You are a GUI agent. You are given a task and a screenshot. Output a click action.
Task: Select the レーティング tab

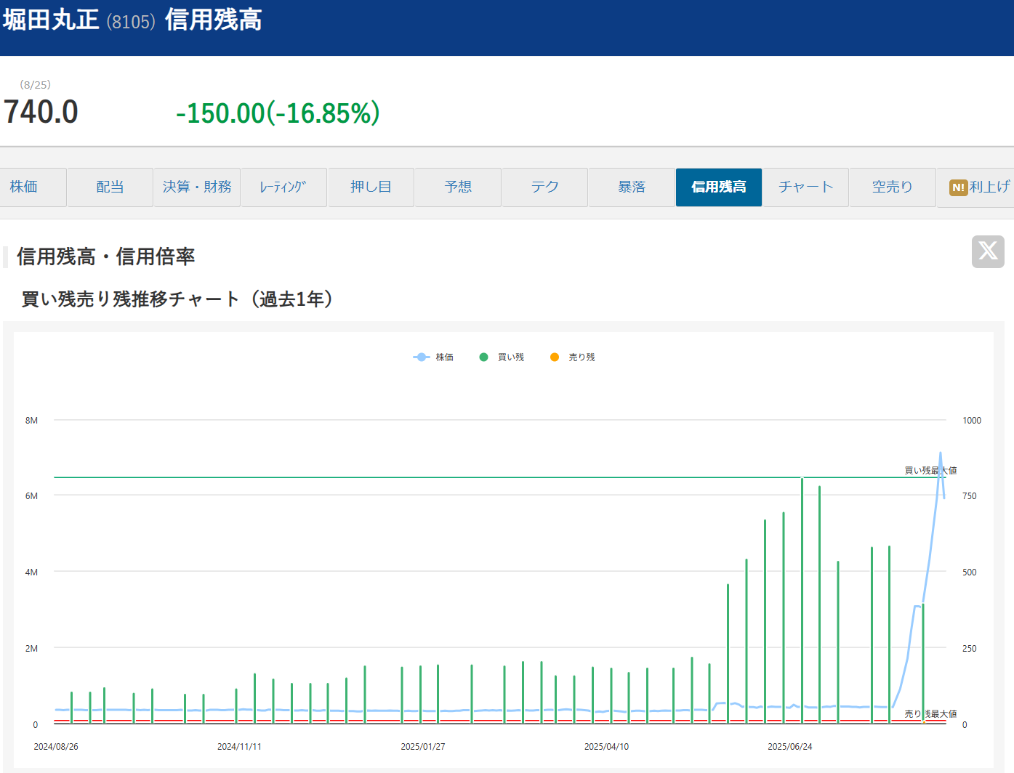coord(283,187)
